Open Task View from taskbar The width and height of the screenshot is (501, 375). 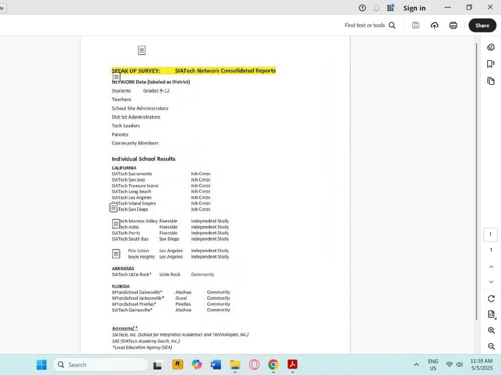point(158,364)
